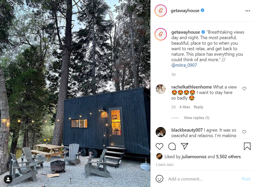The height and width of the screenshot is (187, 254).
Task: Open the @mitra_0907 profile link
Action: click(184, 65)
